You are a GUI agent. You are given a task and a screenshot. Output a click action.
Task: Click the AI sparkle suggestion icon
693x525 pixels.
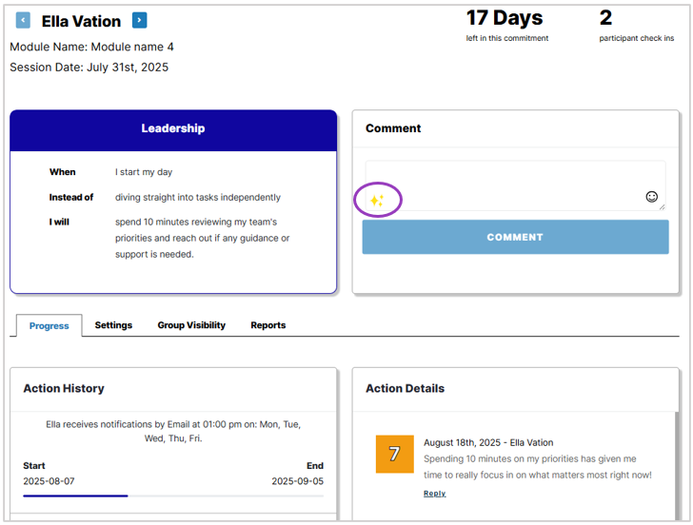377,201
